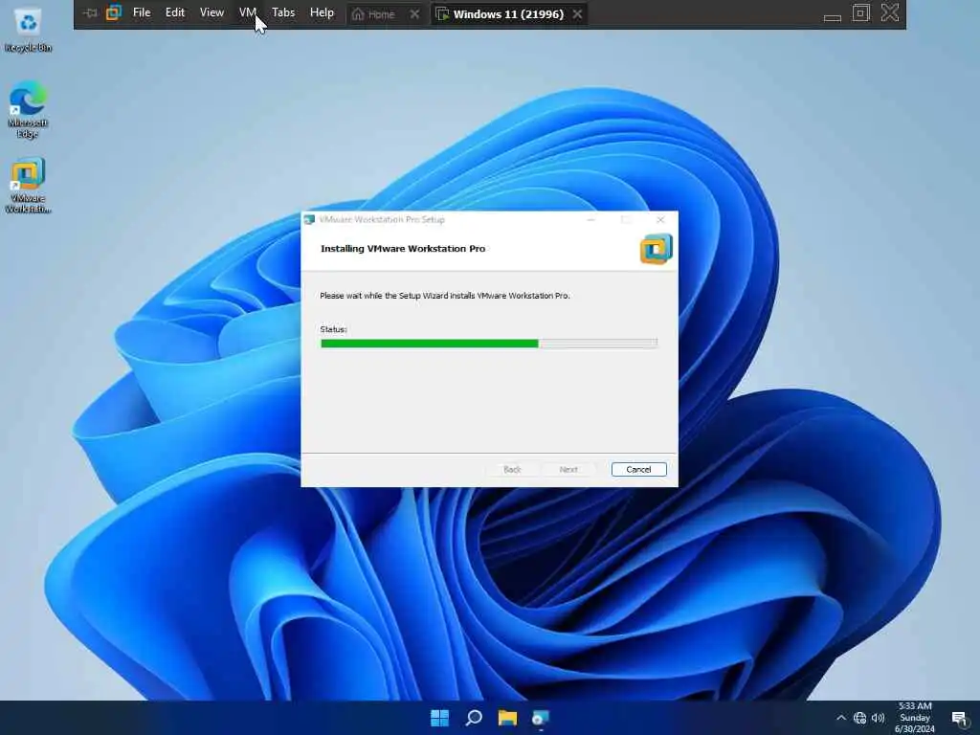Close the VMware Workstation Pro Setup dialog
Screen dimensions: 980x735
[x=660, y=220]
